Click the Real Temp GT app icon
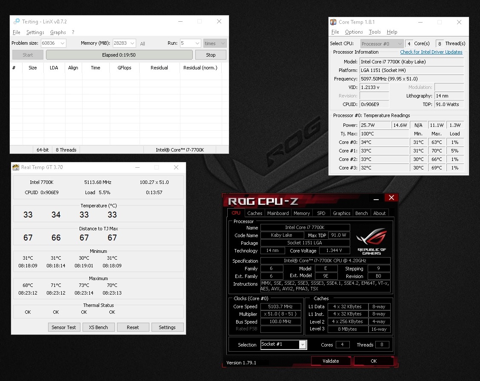 pos(16,167)
